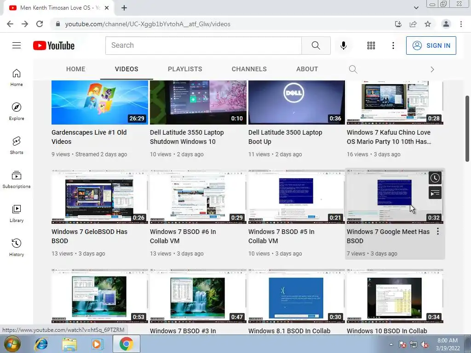
Task: Open the 0:34 Windows 10 BSOD thumbnail
Action: (x=395, y=296)
